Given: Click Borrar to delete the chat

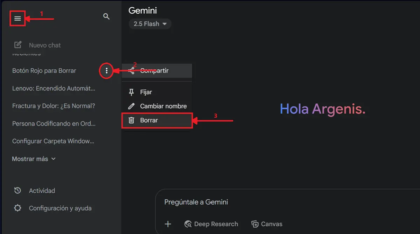Looking at the screenshot, I should coord(149,120).
